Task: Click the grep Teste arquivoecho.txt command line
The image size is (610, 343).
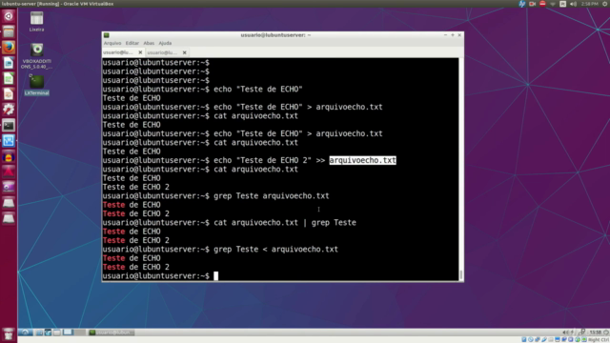Action: 216,195
